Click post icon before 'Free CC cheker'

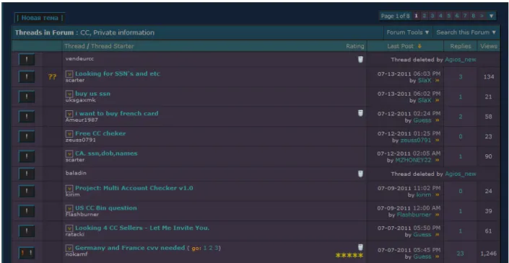(69, 134)
